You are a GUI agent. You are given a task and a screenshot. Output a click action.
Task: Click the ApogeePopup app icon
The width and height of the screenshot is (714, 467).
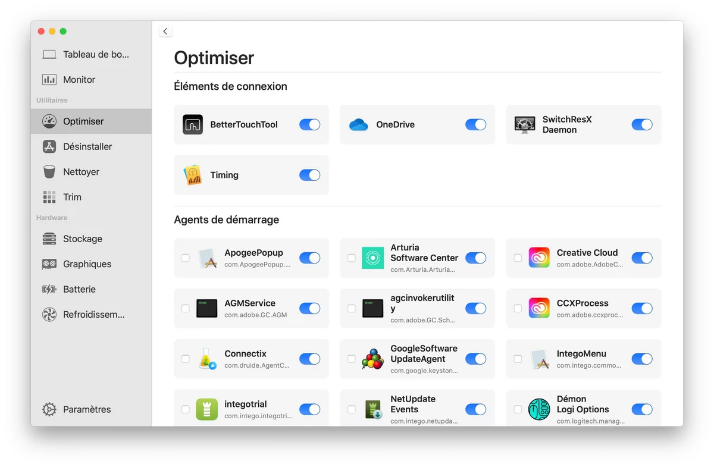pyautogui.click(x=207, y=258)
